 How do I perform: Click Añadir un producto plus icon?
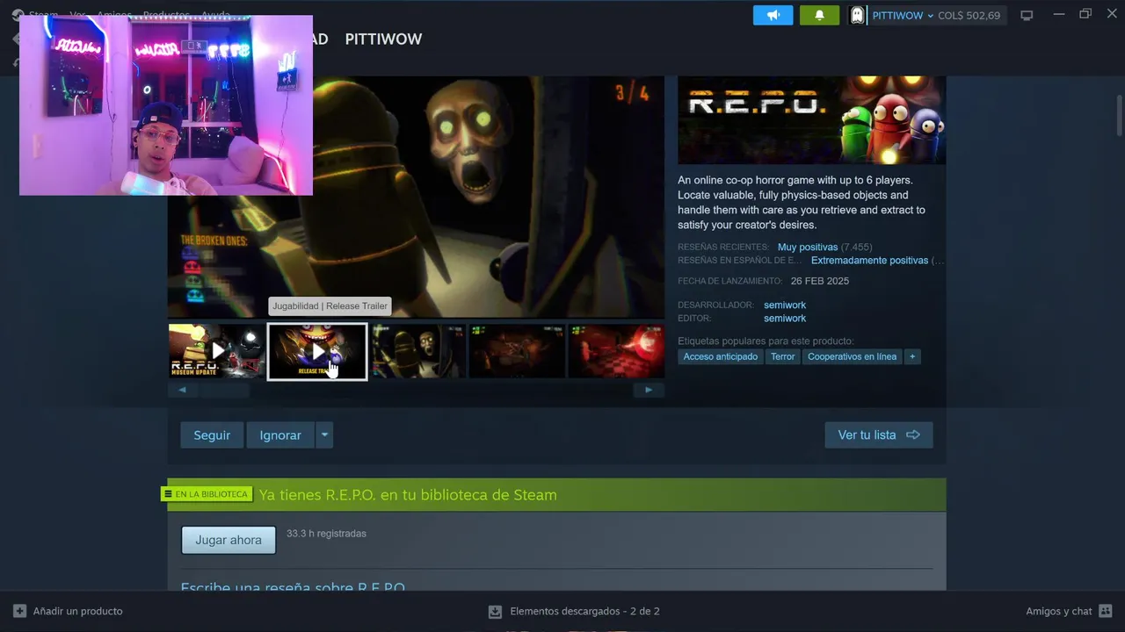tap(19, 611)
